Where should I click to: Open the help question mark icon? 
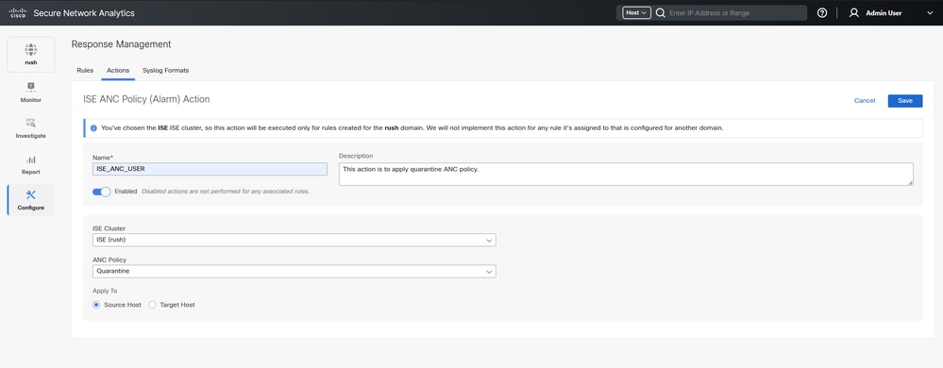pyautogui.click(x=822, y=12)
